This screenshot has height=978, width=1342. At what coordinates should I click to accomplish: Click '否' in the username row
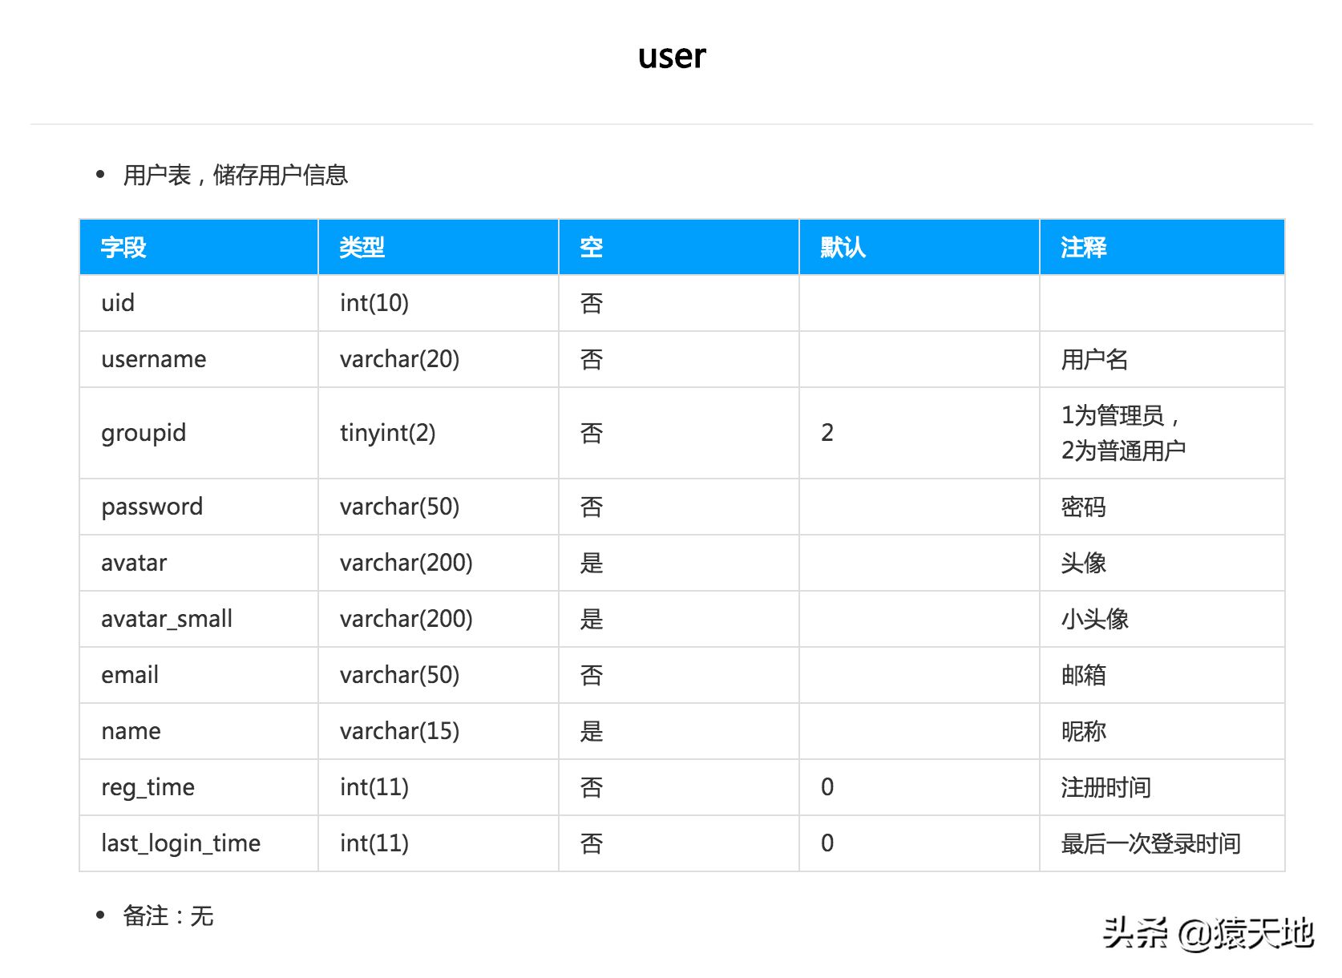(x=592, y=359)
